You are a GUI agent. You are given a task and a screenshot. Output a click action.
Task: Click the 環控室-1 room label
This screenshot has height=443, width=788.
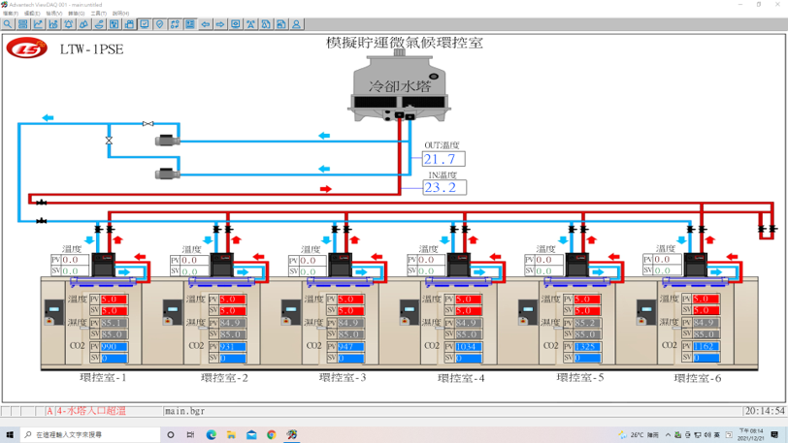point(103,378)
